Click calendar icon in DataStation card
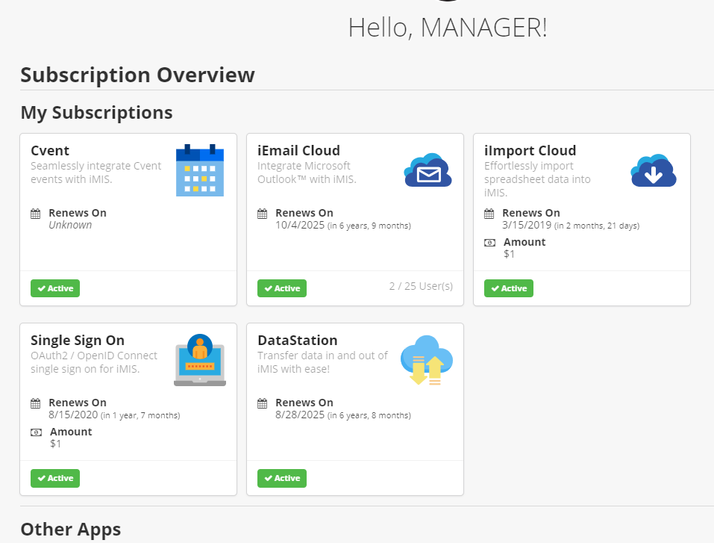 263,403
